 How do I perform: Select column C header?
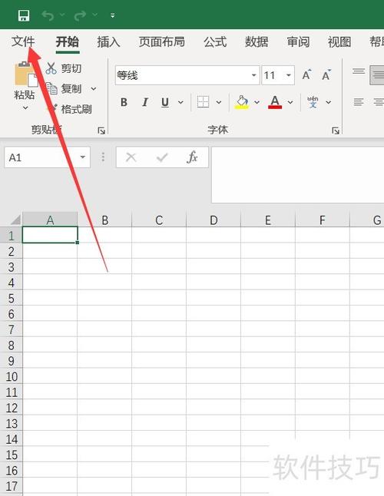(159, 220)
